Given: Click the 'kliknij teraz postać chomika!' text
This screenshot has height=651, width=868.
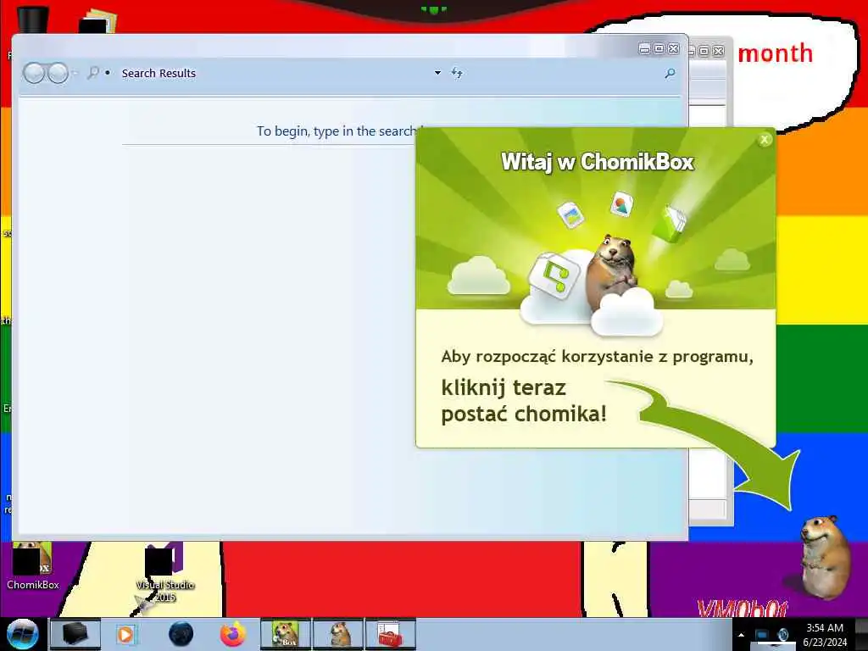Looking at the screenshot, I should [x=524, y=400].
